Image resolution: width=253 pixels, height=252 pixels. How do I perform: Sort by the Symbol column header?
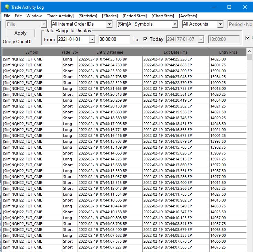pyautogui.click(x=32, y=52)
